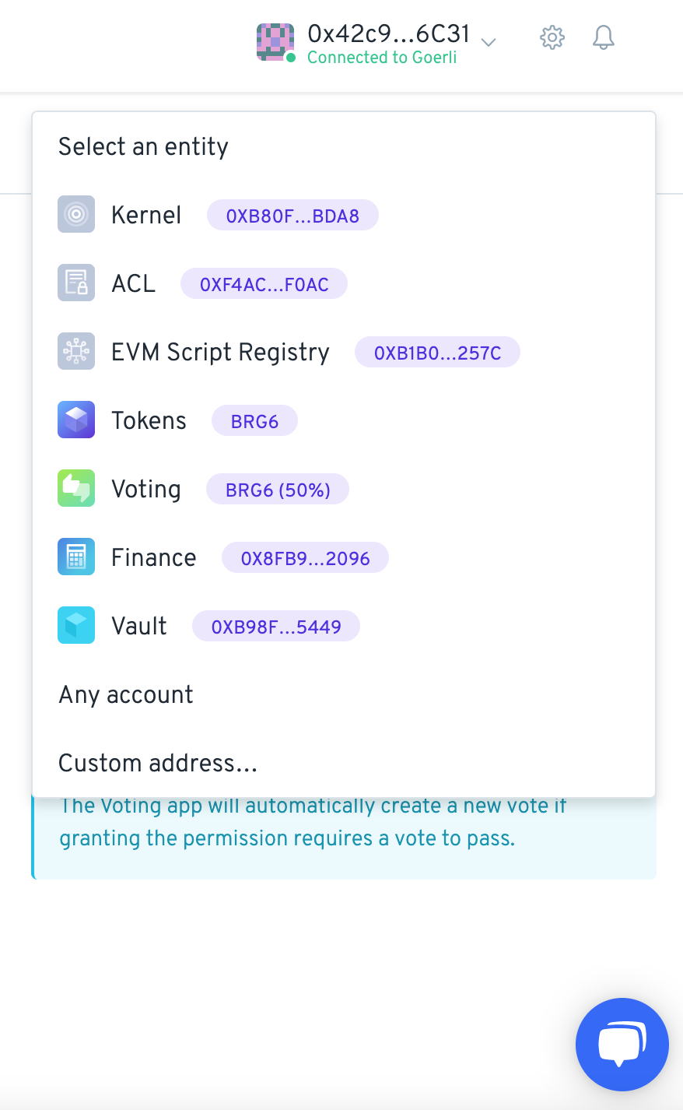Open settings via the gear icon
The width and height of the screenshot is (683, 1110).
552,37
